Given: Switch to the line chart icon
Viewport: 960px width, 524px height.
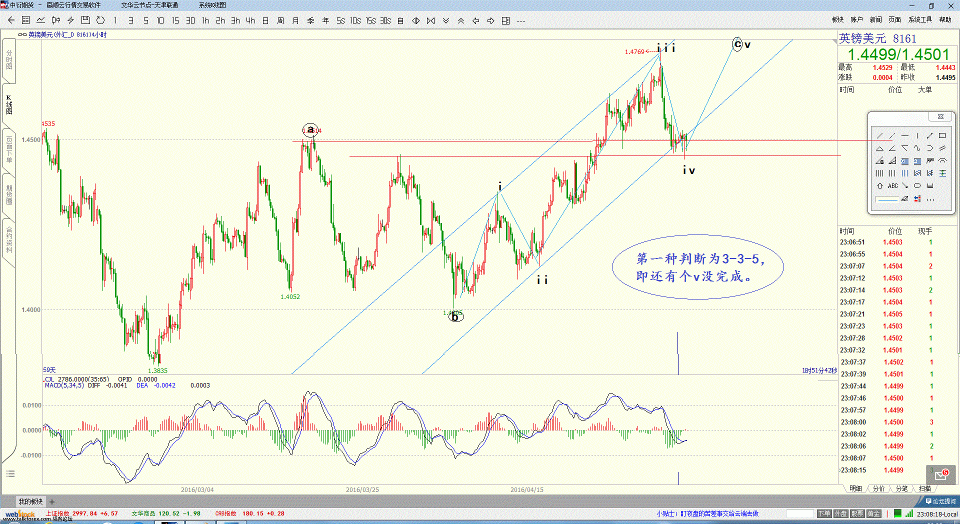Looking at the screenshot, I should tap(40, 20).
